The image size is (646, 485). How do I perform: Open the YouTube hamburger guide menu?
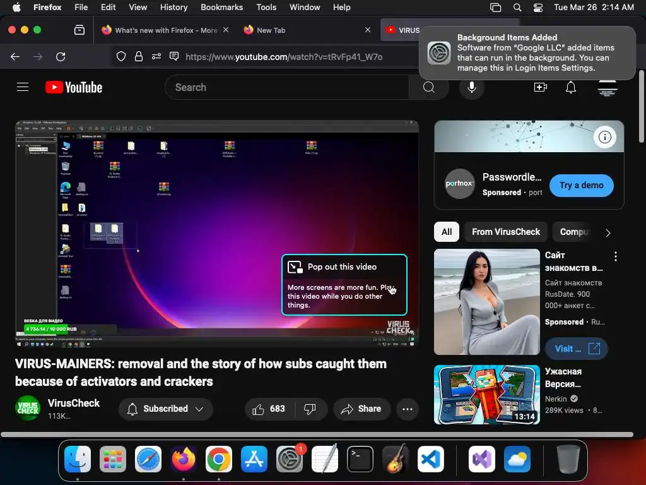pos(23,87)
